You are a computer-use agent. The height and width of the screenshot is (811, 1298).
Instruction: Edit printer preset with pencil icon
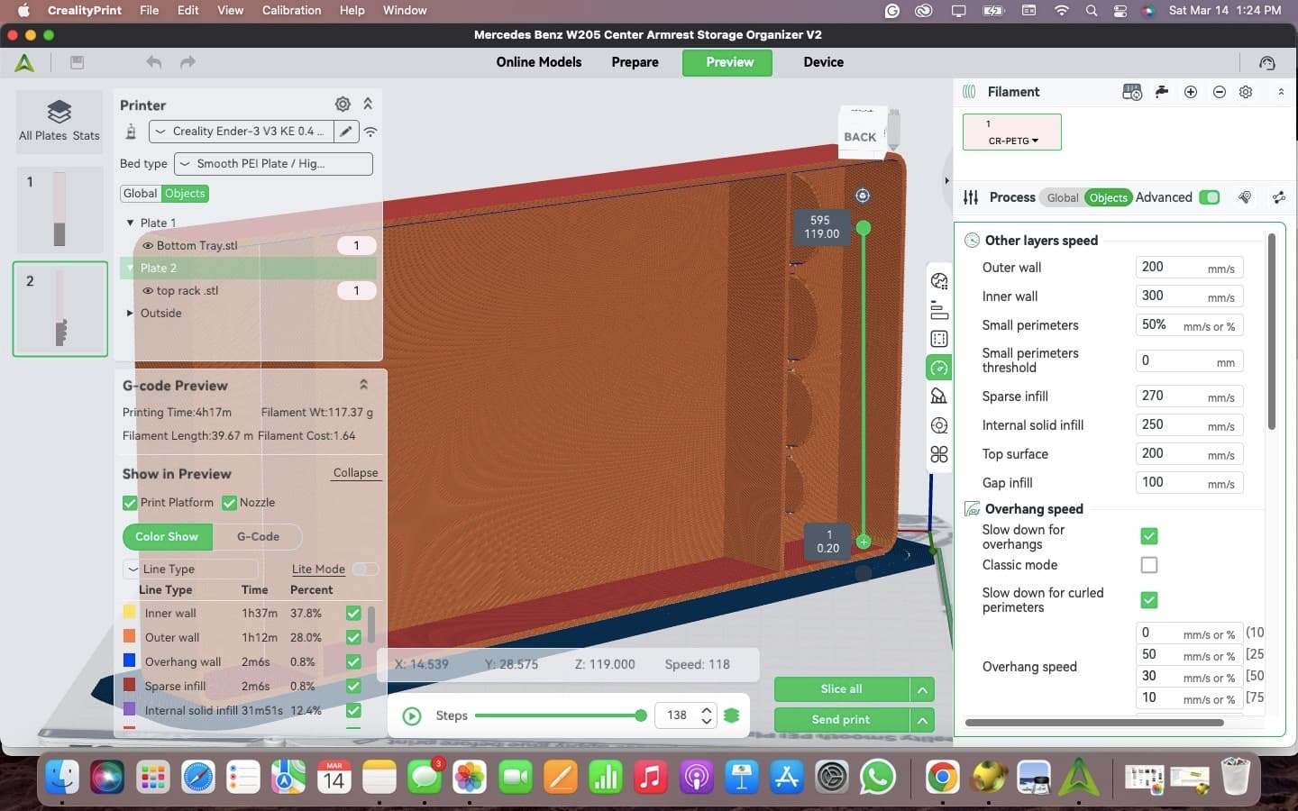pos(346,132)
